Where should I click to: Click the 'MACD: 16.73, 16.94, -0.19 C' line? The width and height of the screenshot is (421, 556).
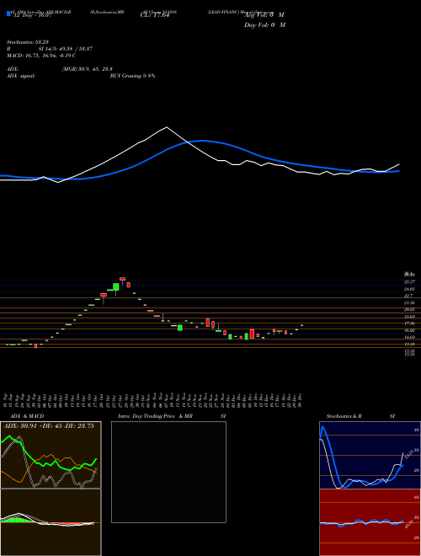[x=41, y=56]
